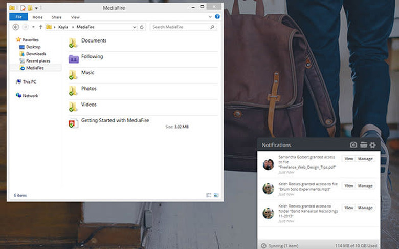Switch to large icons view layout
This screenshot has height=249, width=399.
coord(216,195)
